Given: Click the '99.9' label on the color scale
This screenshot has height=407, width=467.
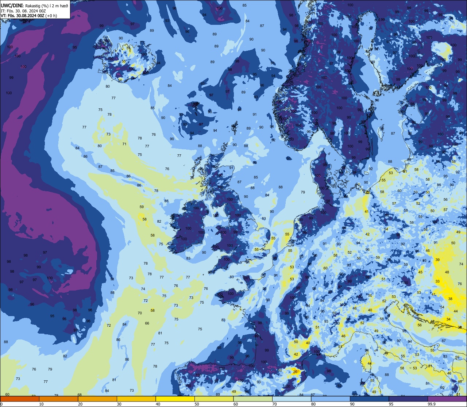Looking at the screenshot, I should pyautogui.click(x=432, y=404).
